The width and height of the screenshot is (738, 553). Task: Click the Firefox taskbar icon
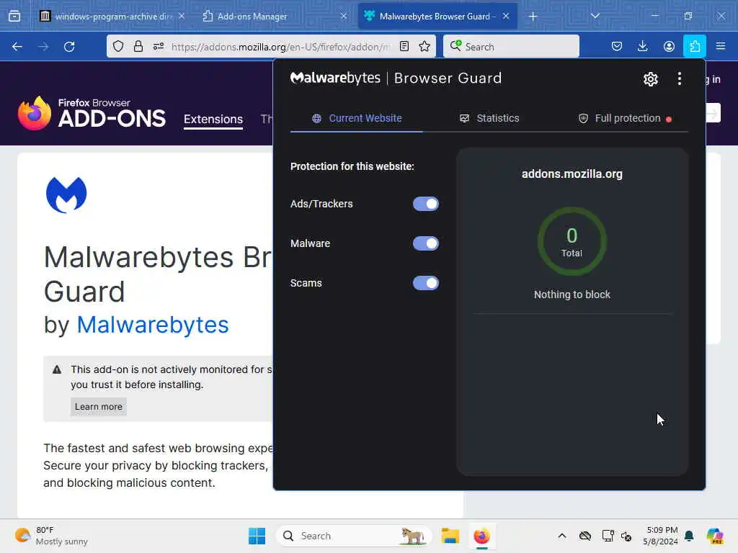pos(481,536)
